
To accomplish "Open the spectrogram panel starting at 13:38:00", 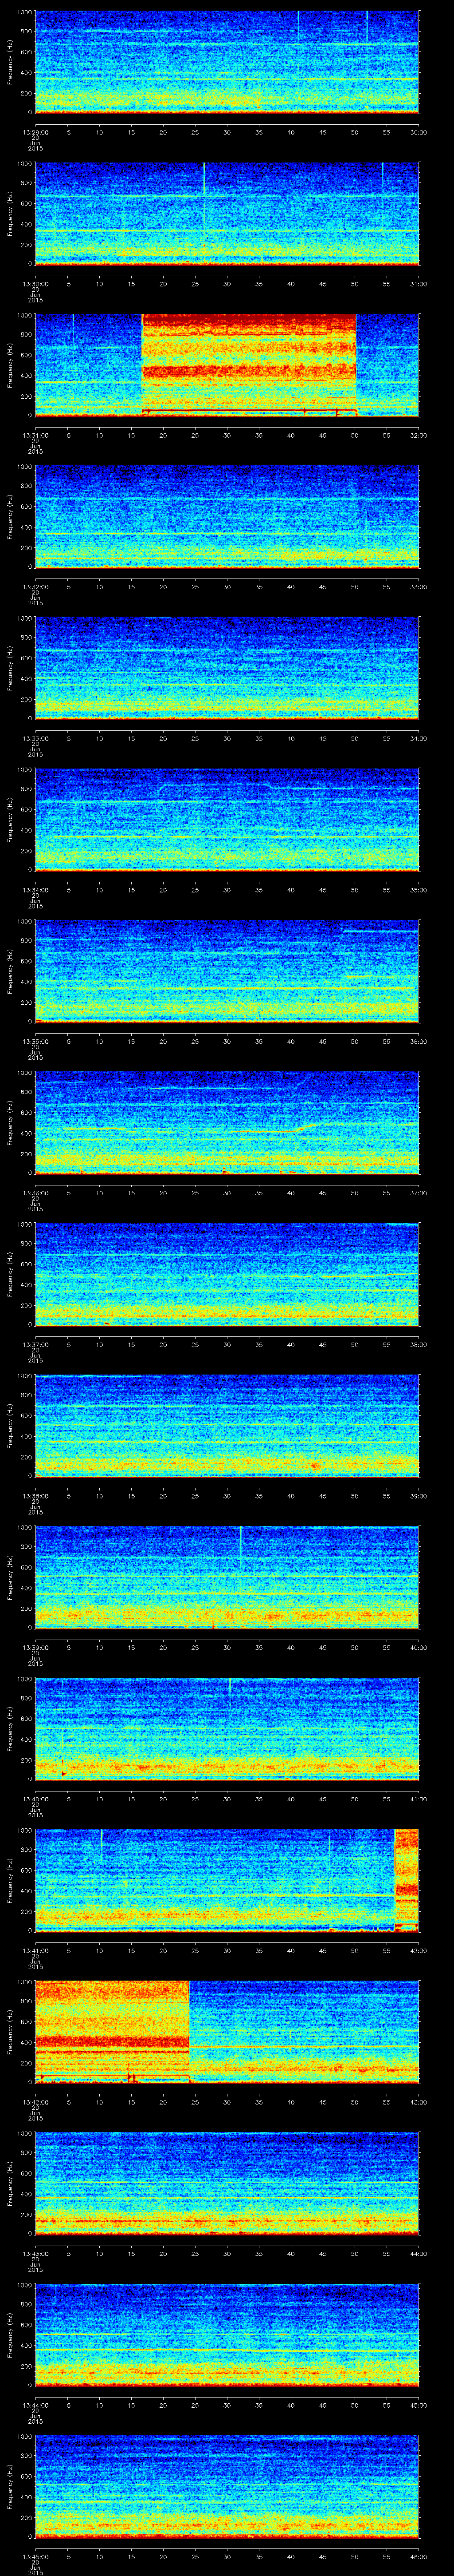I will [227, 1425].
